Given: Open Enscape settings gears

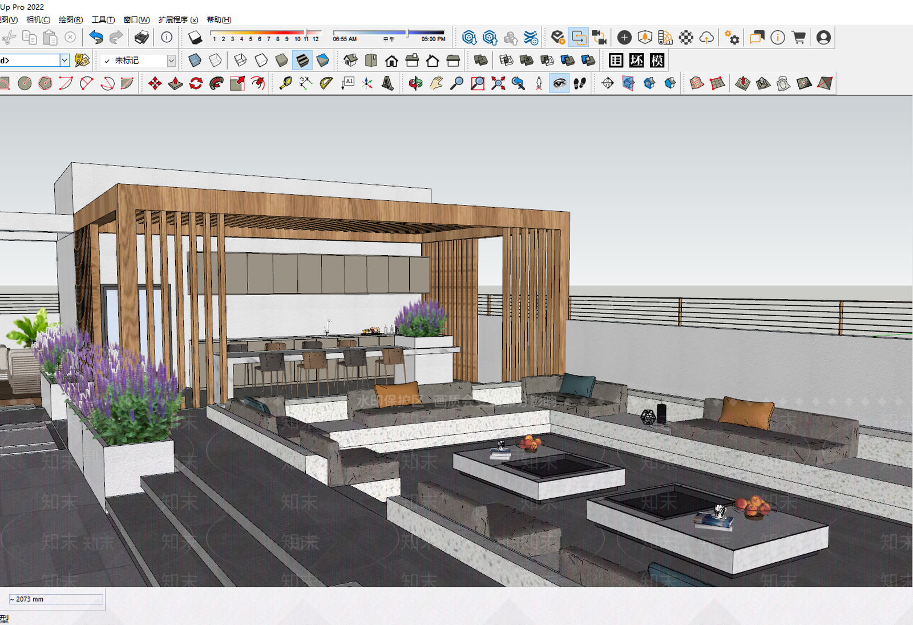Looking at the screenshot, I should 732,38.
